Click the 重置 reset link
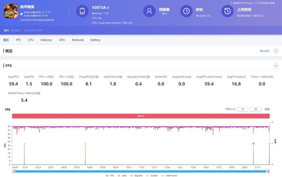Screen dimensions: 282x177 coord(267,109)
